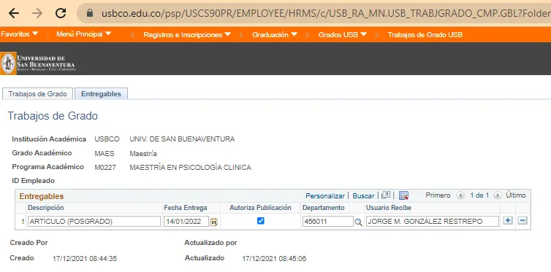This screenshot has height=272, width=551.
Task: Delete the row with the minus icon
Action: [x=523, y=220]
